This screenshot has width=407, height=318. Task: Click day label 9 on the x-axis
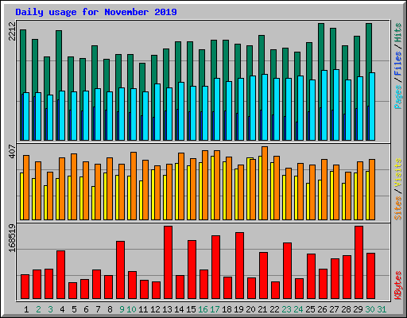point(122,309)
